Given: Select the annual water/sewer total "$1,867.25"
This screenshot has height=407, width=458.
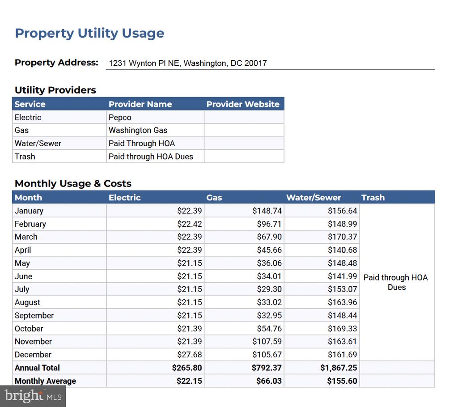Looking at the screenshot, I should point(339,368).
